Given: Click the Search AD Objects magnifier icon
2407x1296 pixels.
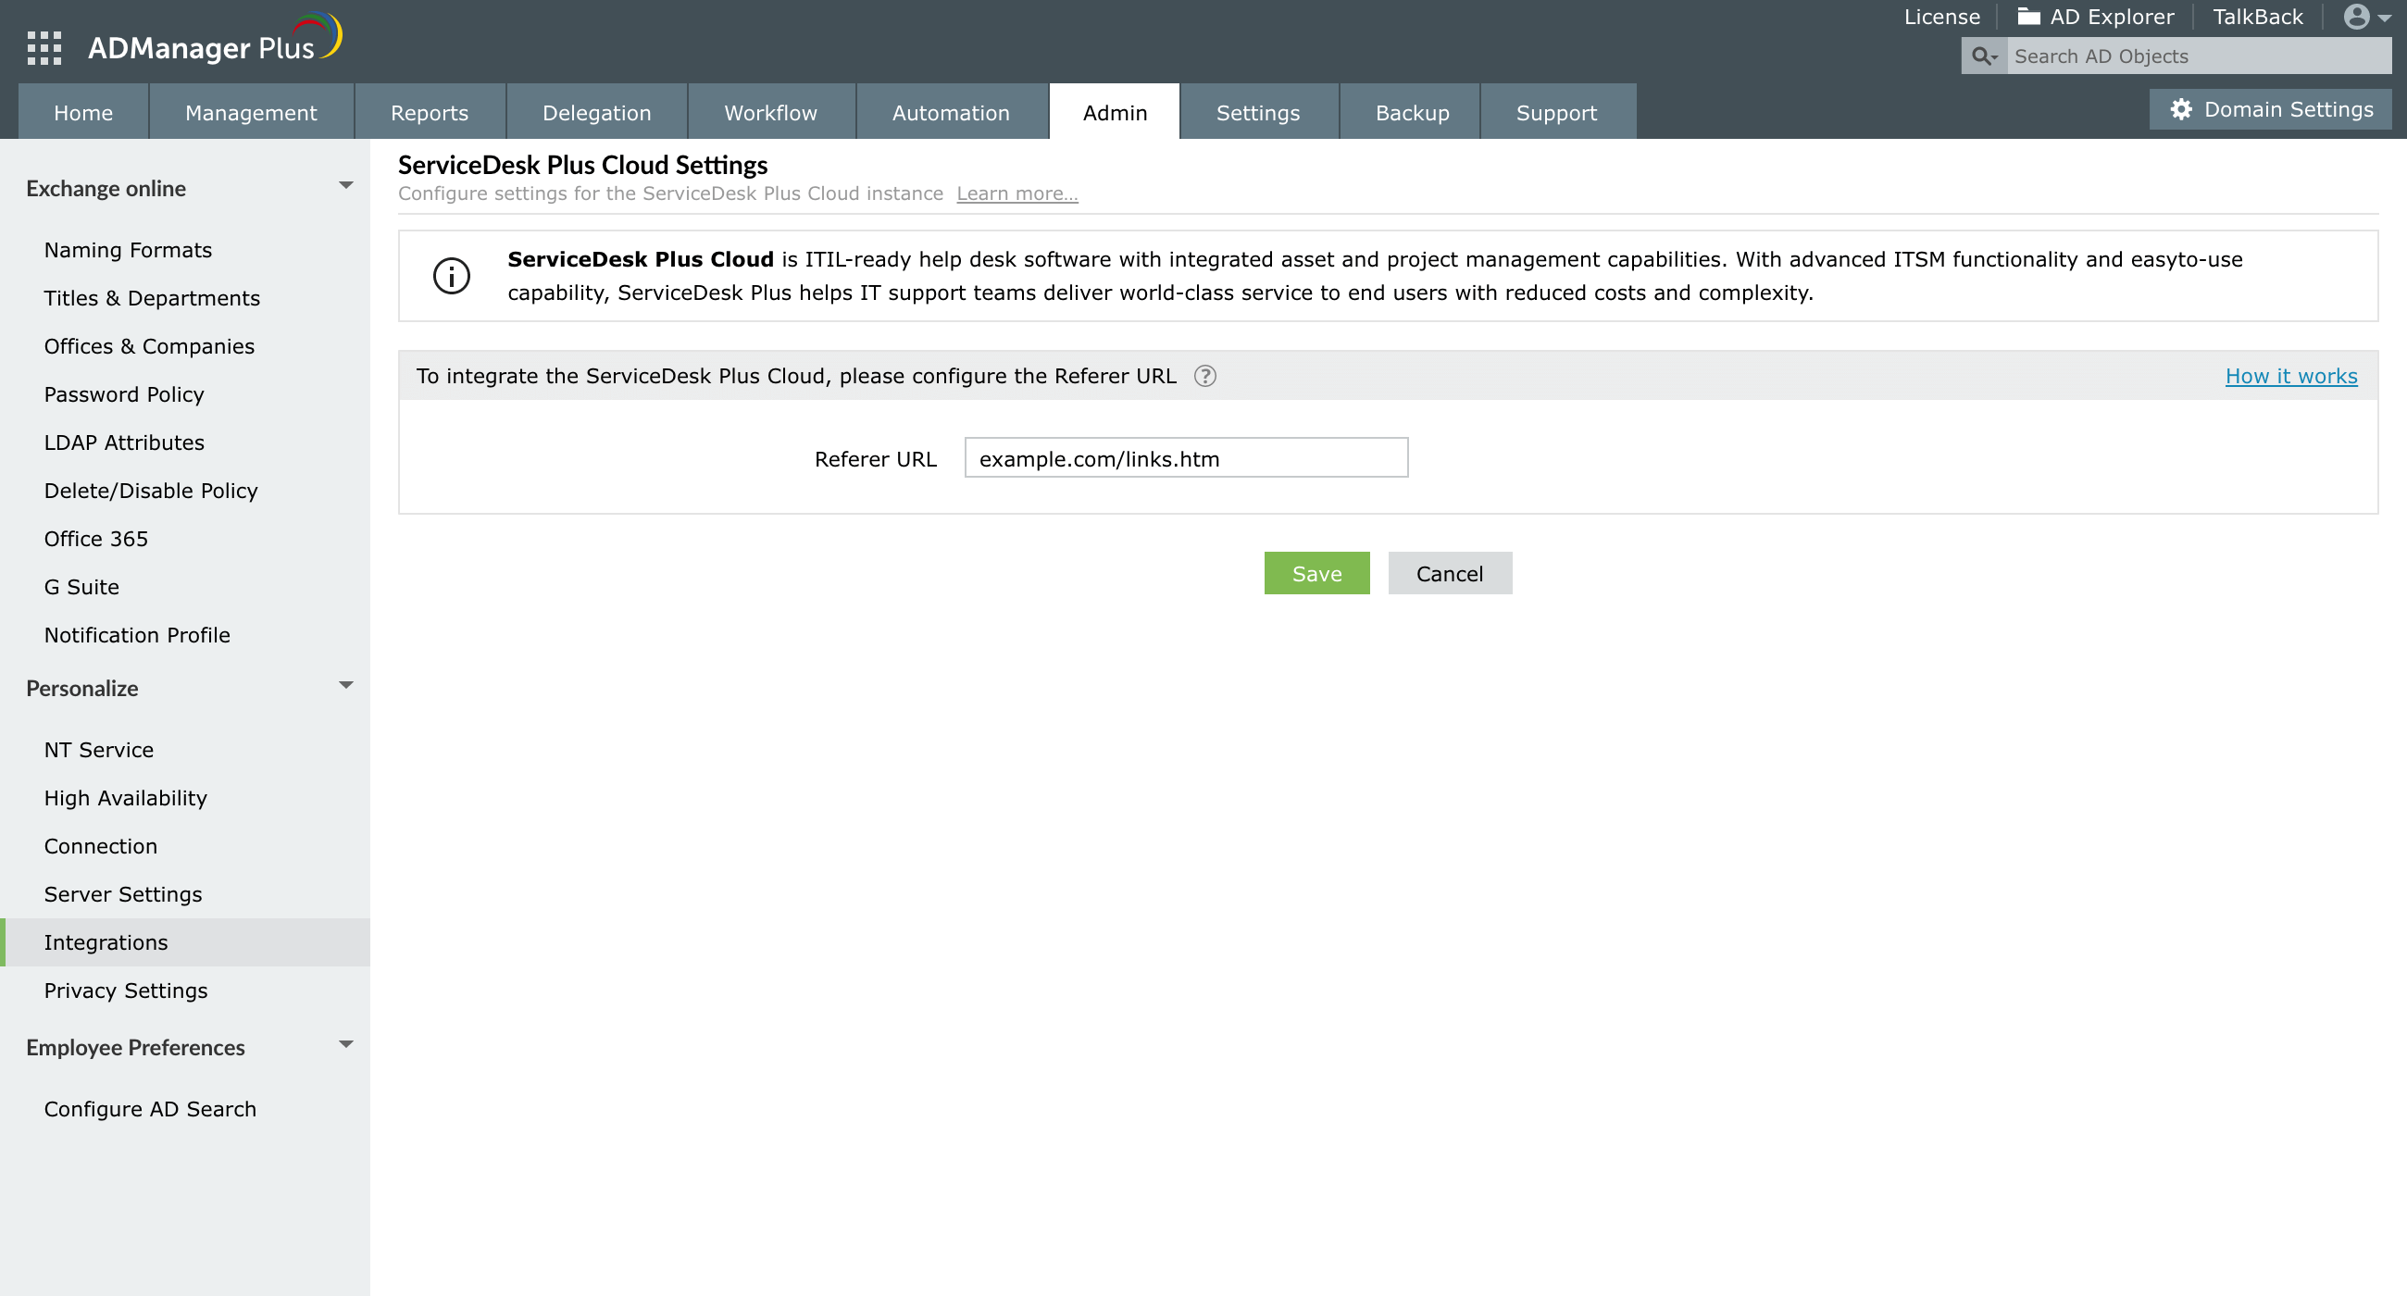Looking at the screenshot, I should [1984, 56].
